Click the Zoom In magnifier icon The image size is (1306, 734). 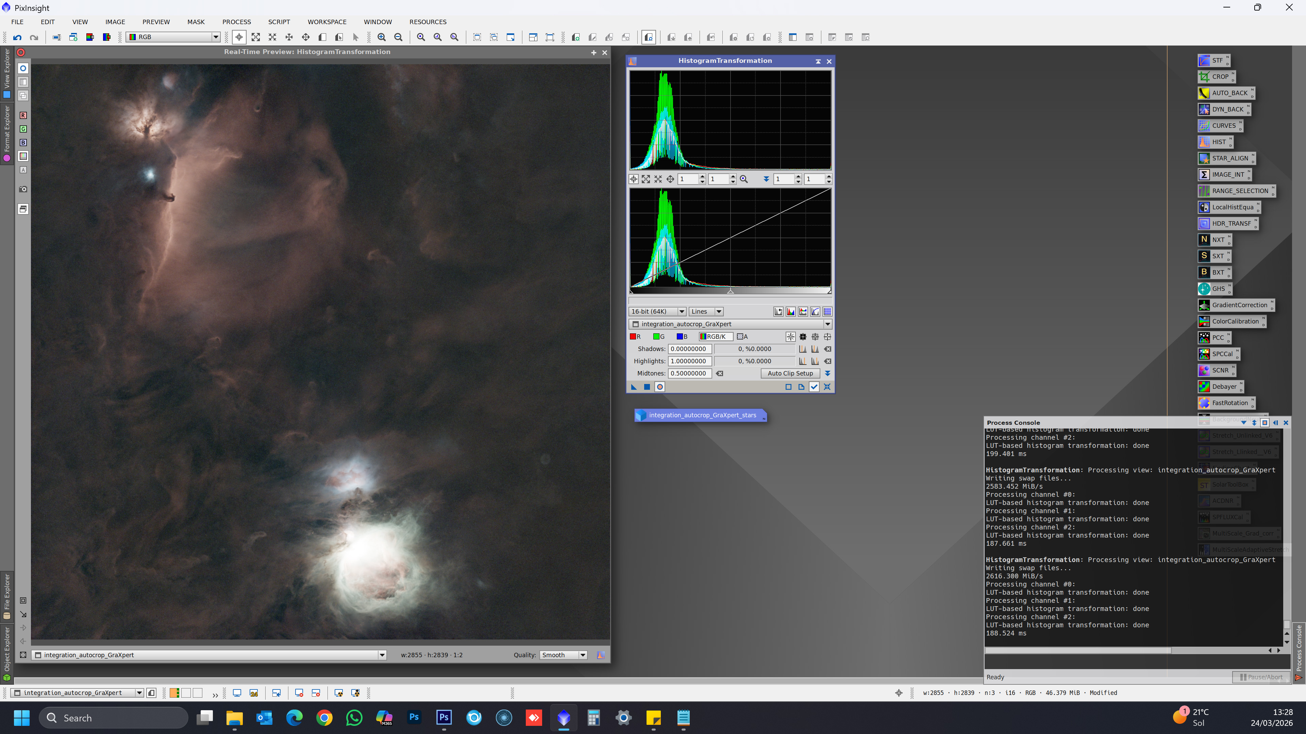point(382,37)
